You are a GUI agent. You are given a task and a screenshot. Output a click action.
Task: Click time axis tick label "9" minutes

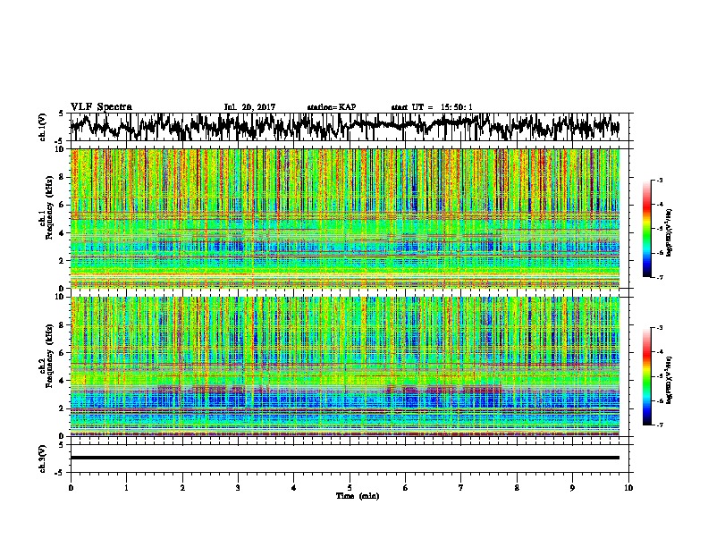pyautogui.click(x=572, y=488)
